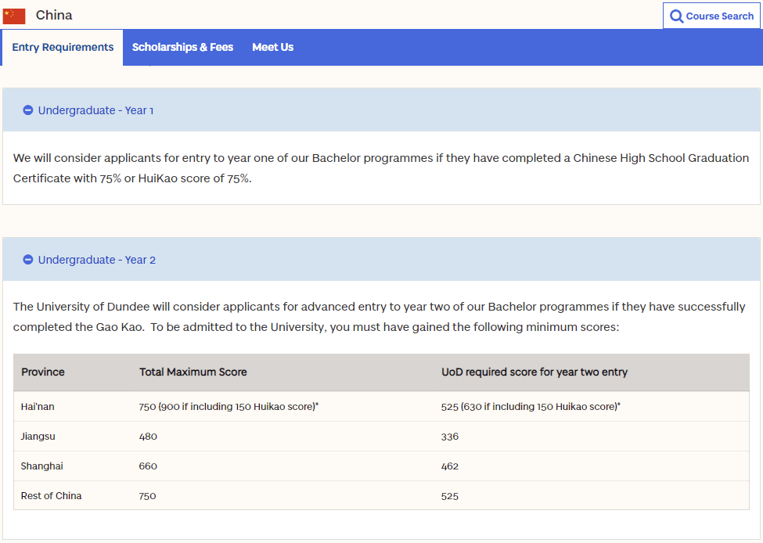763x543 pixels.
Task: Click the Year 1 HuiKao requirement paragraph
Action: pyautogui.click(x=381, y=168)
